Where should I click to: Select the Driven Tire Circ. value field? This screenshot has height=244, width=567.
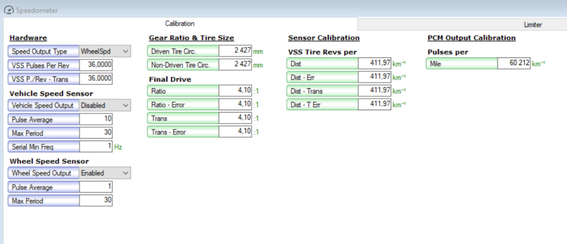235,51
